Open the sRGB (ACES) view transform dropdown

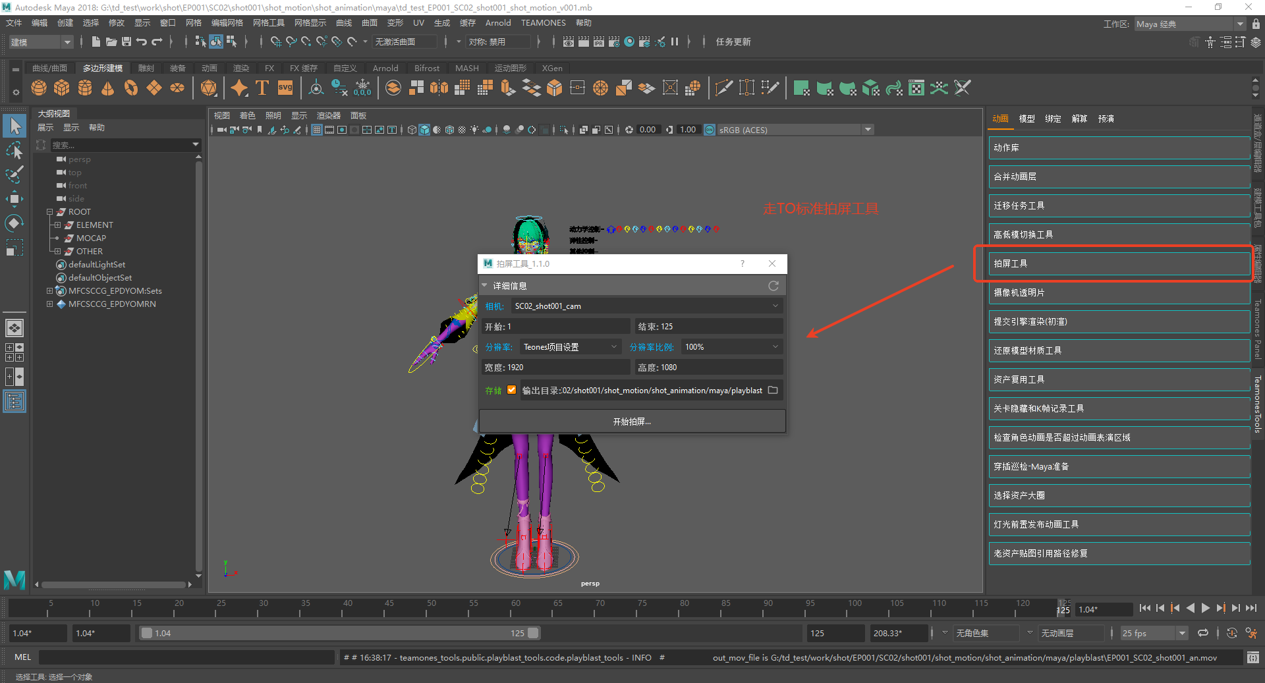tap(795, 130)
